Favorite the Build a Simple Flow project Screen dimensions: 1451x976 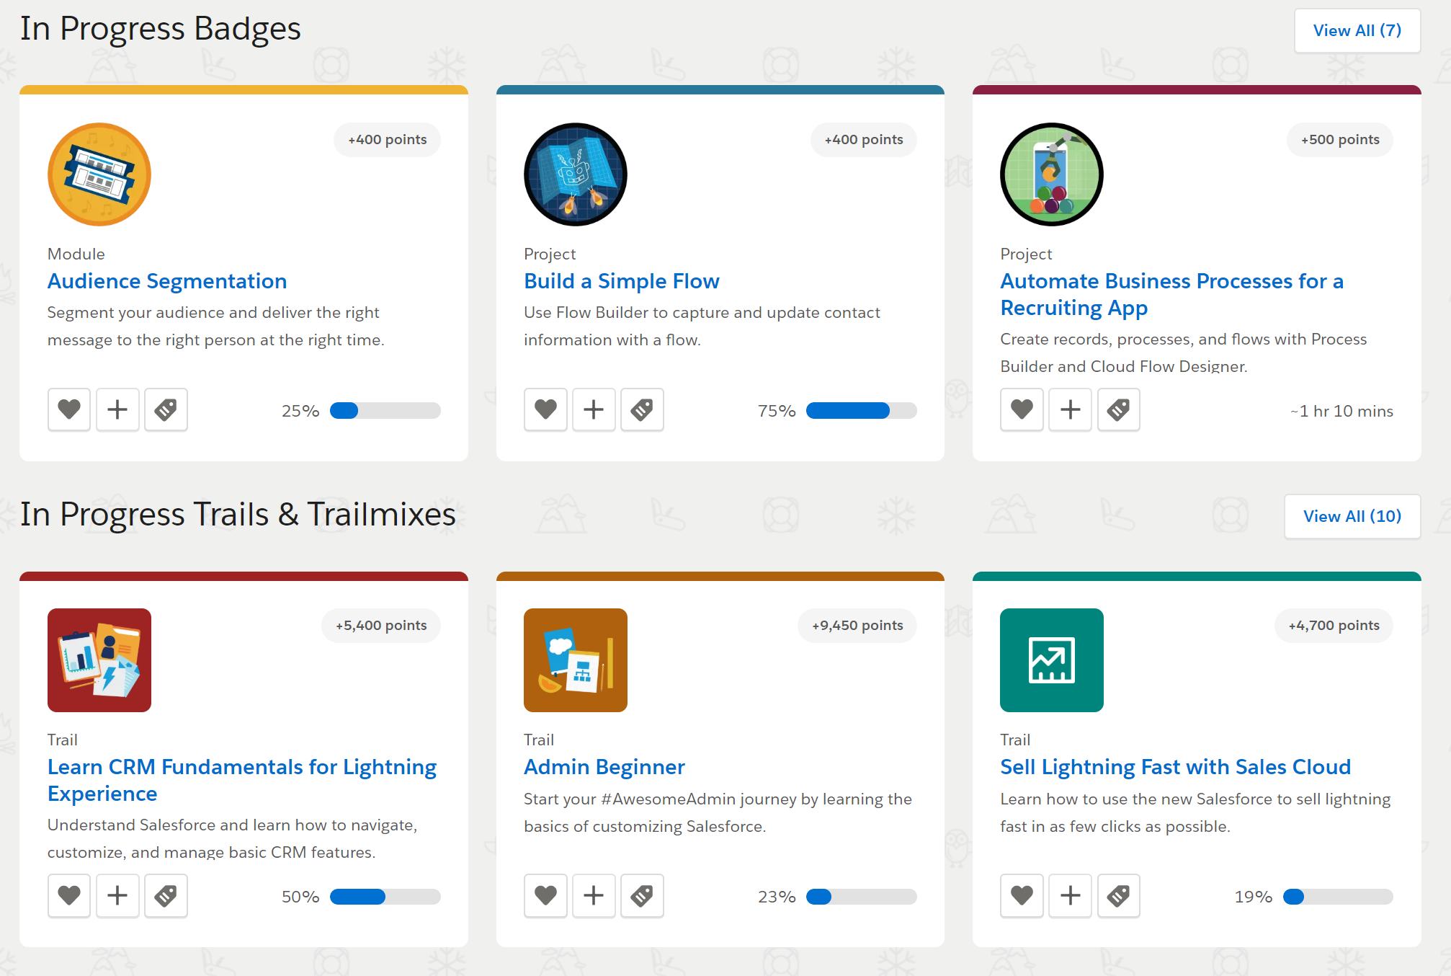(x=545, y=410)
